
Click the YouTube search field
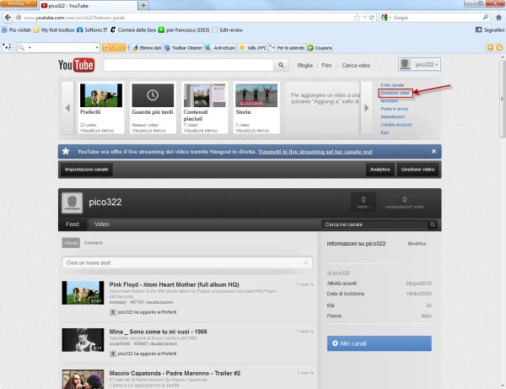coord(189,65)
